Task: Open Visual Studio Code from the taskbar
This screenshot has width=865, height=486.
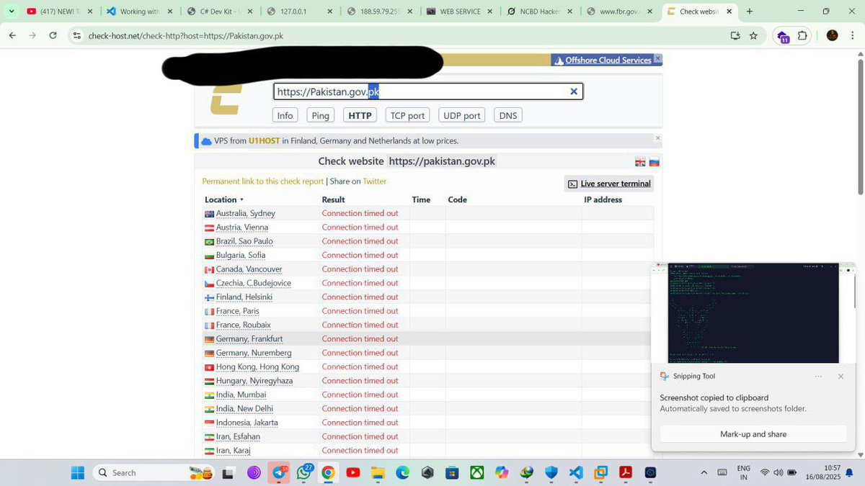Action: pos(575,473)
